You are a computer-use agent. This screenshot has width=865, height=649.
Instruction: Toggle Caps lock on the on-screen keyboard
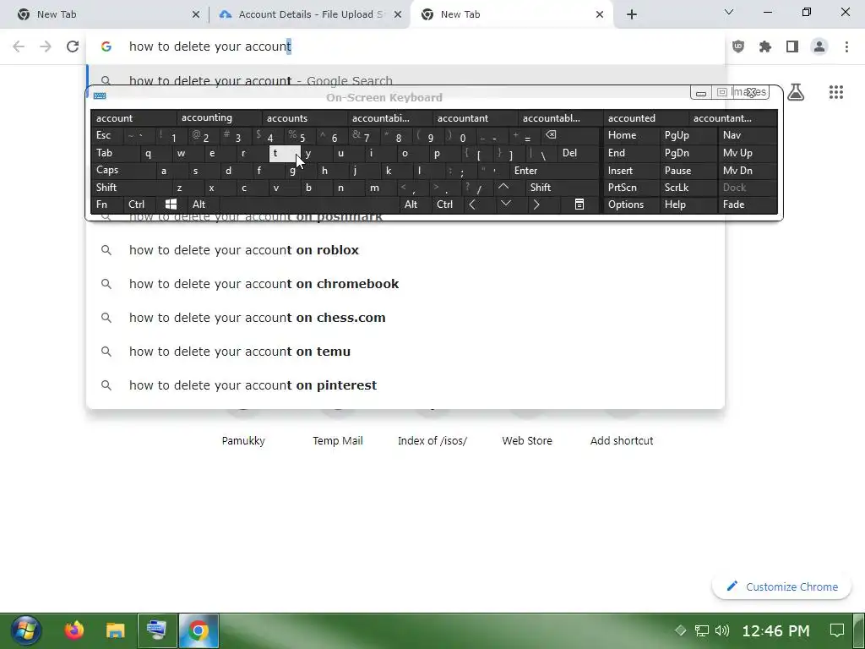tap(122, 171)
